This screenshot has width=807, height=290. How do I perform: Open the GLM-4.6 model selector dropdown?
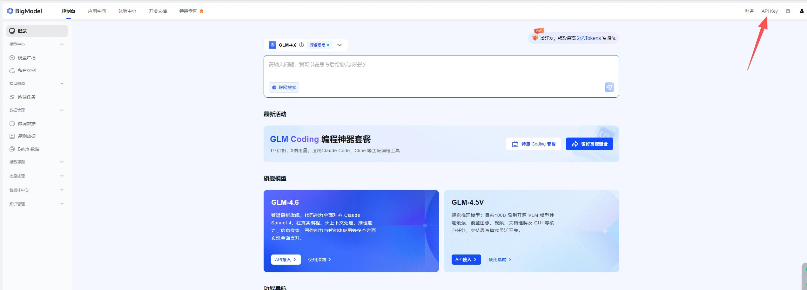pyautogui.click(x=339, y=45)
